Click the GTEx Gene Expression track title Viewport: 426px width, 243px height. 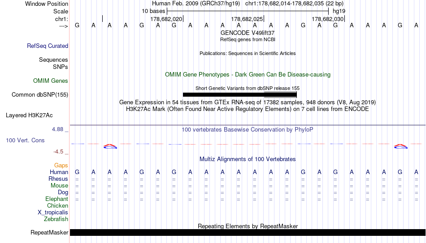coord(248,102)
